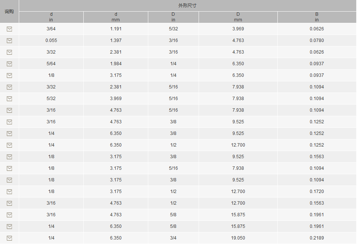357x244 pixels.
Task: Open inquiry envelope for B 0.0780 row
Action: 9,40
